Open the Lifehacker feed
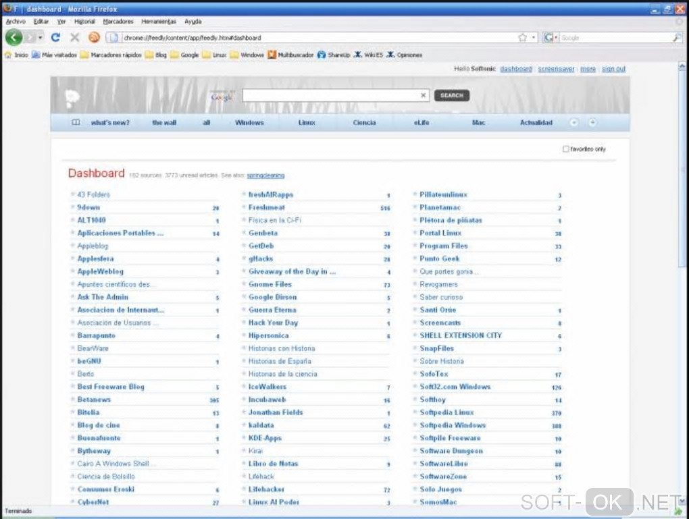The height and width of the screenshot is (519, 689). (x=266, y=489)
